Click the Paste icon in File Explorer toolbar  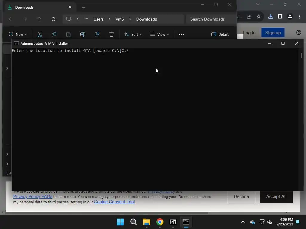tap(68, 35)
